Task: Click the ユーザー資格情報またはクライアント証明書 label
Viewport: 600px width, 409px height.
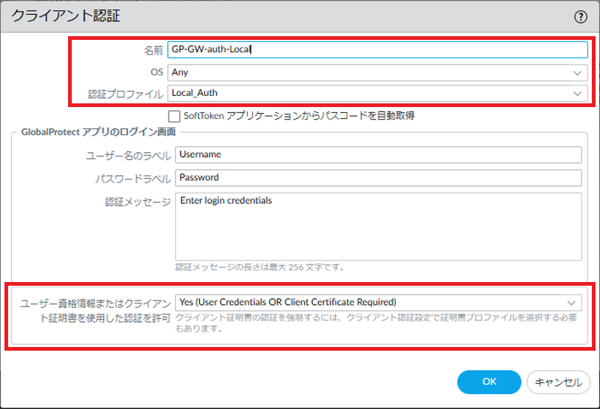Action: point(95,311)
